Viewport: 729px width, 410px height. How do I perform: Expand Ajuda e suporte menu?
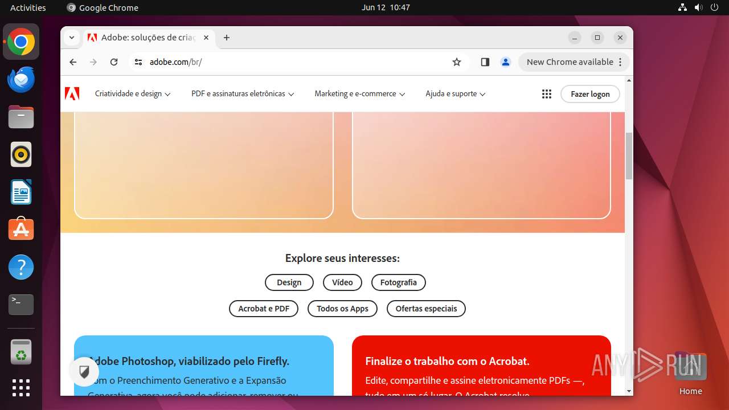[456, 94]
